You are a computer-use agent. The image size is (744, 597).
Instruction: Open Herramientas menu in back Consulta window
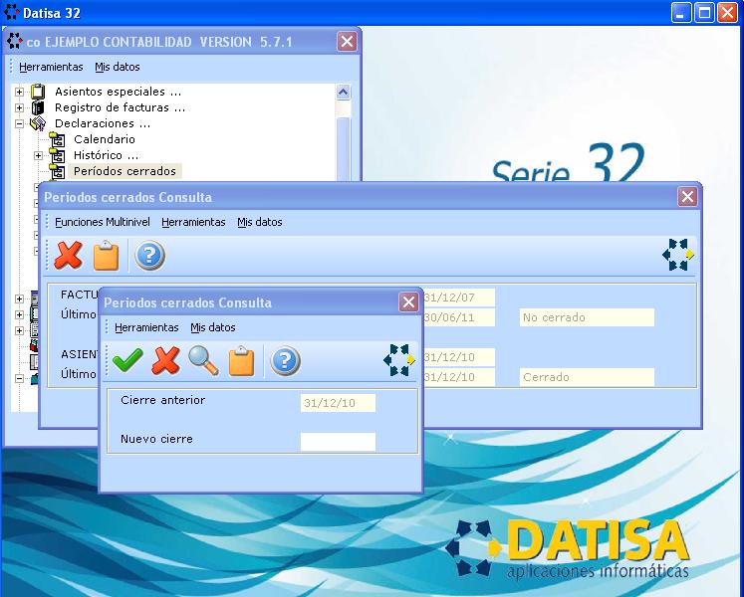tap(193, 222)
